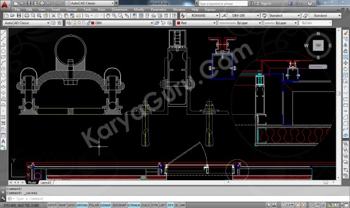This screenshot has height=208, width=350.
Task: Switch to the Layout2 tab
Action: [46, 183]
